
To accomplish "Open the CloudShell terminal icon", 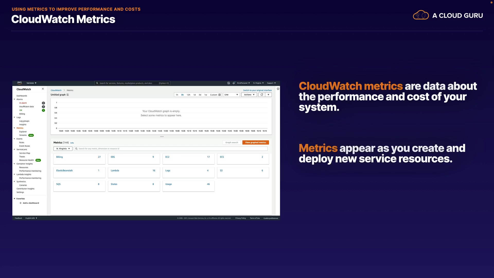I will (x=228, y=83).
